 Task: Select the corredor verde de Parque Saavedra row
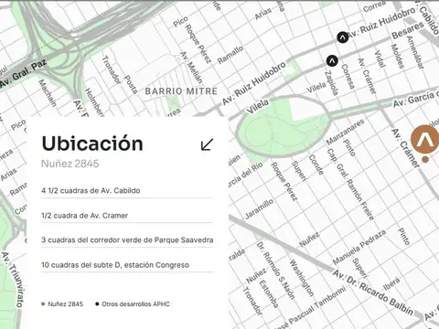tap(127, 240)
